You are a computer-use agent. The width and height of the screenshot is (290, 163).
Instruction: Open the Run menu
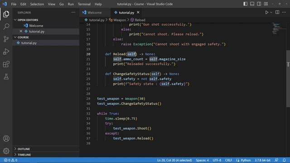(x=71, y=4)
